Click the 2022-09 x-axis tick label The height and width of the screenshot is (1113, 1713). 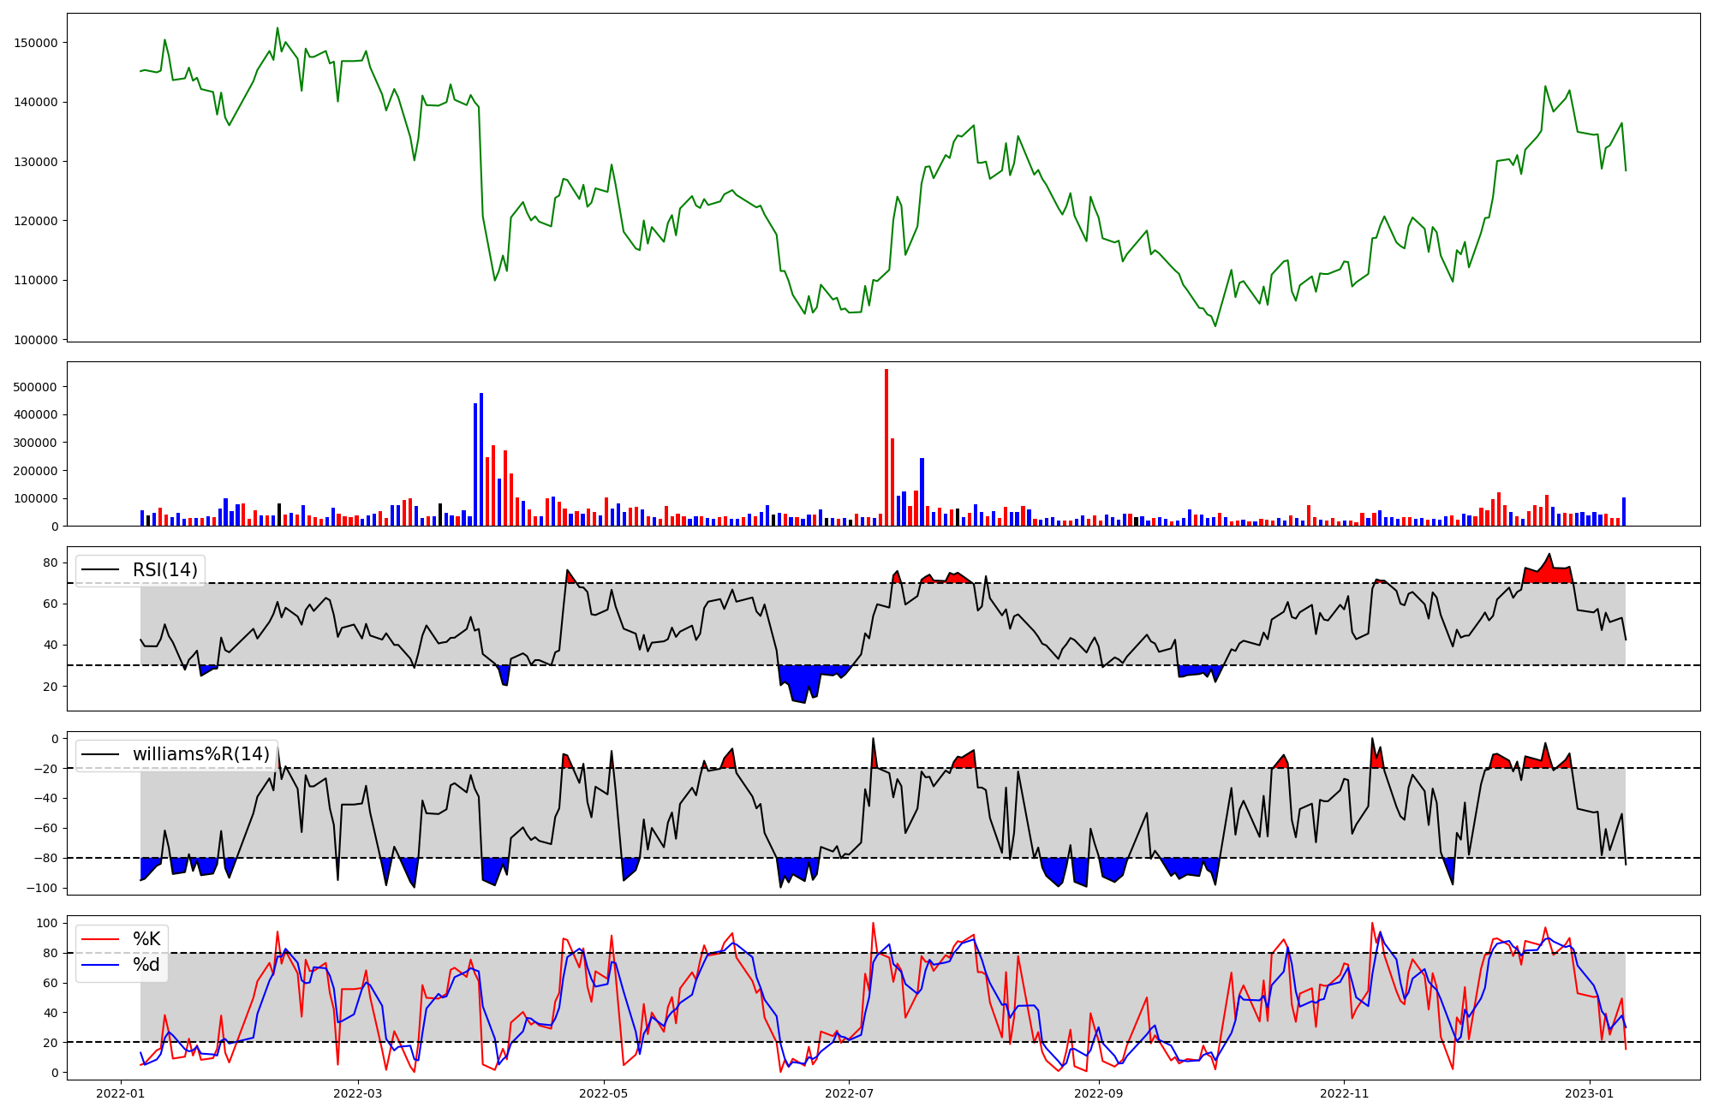point(1098,1093)
